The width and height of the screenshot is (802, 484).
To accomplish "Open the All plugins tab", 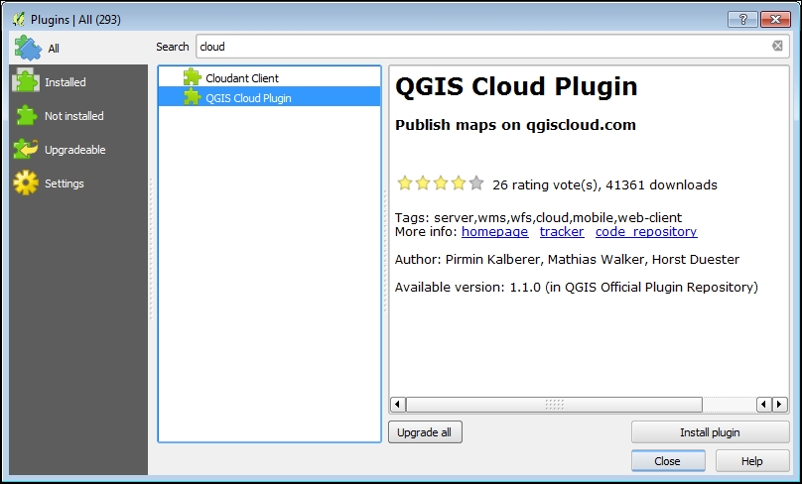I will [x=78, y=48].
